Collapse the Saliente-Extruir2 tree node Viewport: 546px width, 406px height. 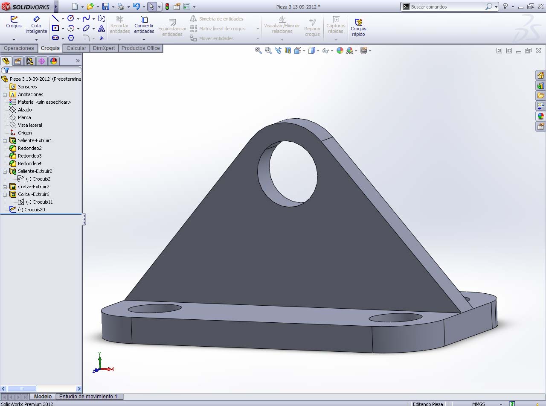coord(5,171)
